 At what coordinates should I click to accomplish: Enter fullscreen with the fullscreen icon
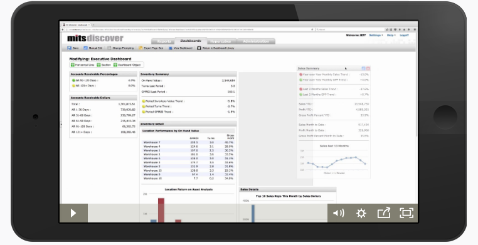coord(406,213)
